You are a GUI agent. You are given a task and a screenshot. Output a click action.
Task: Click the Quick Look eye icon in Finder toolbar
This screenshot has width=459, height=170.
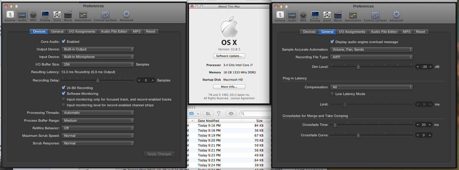click(x=231, y=114)
